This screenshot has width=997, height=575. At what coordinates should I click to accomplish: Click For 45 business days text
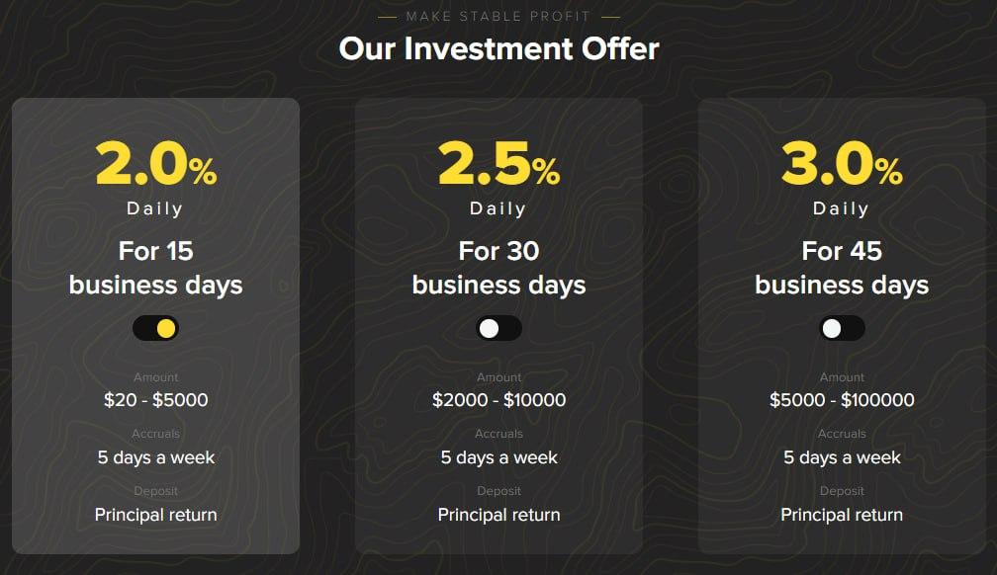[842, 268]
